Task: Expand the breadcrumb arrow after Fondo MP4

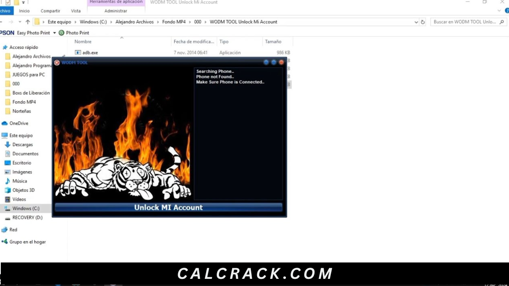Action: (x=190, y=22)
